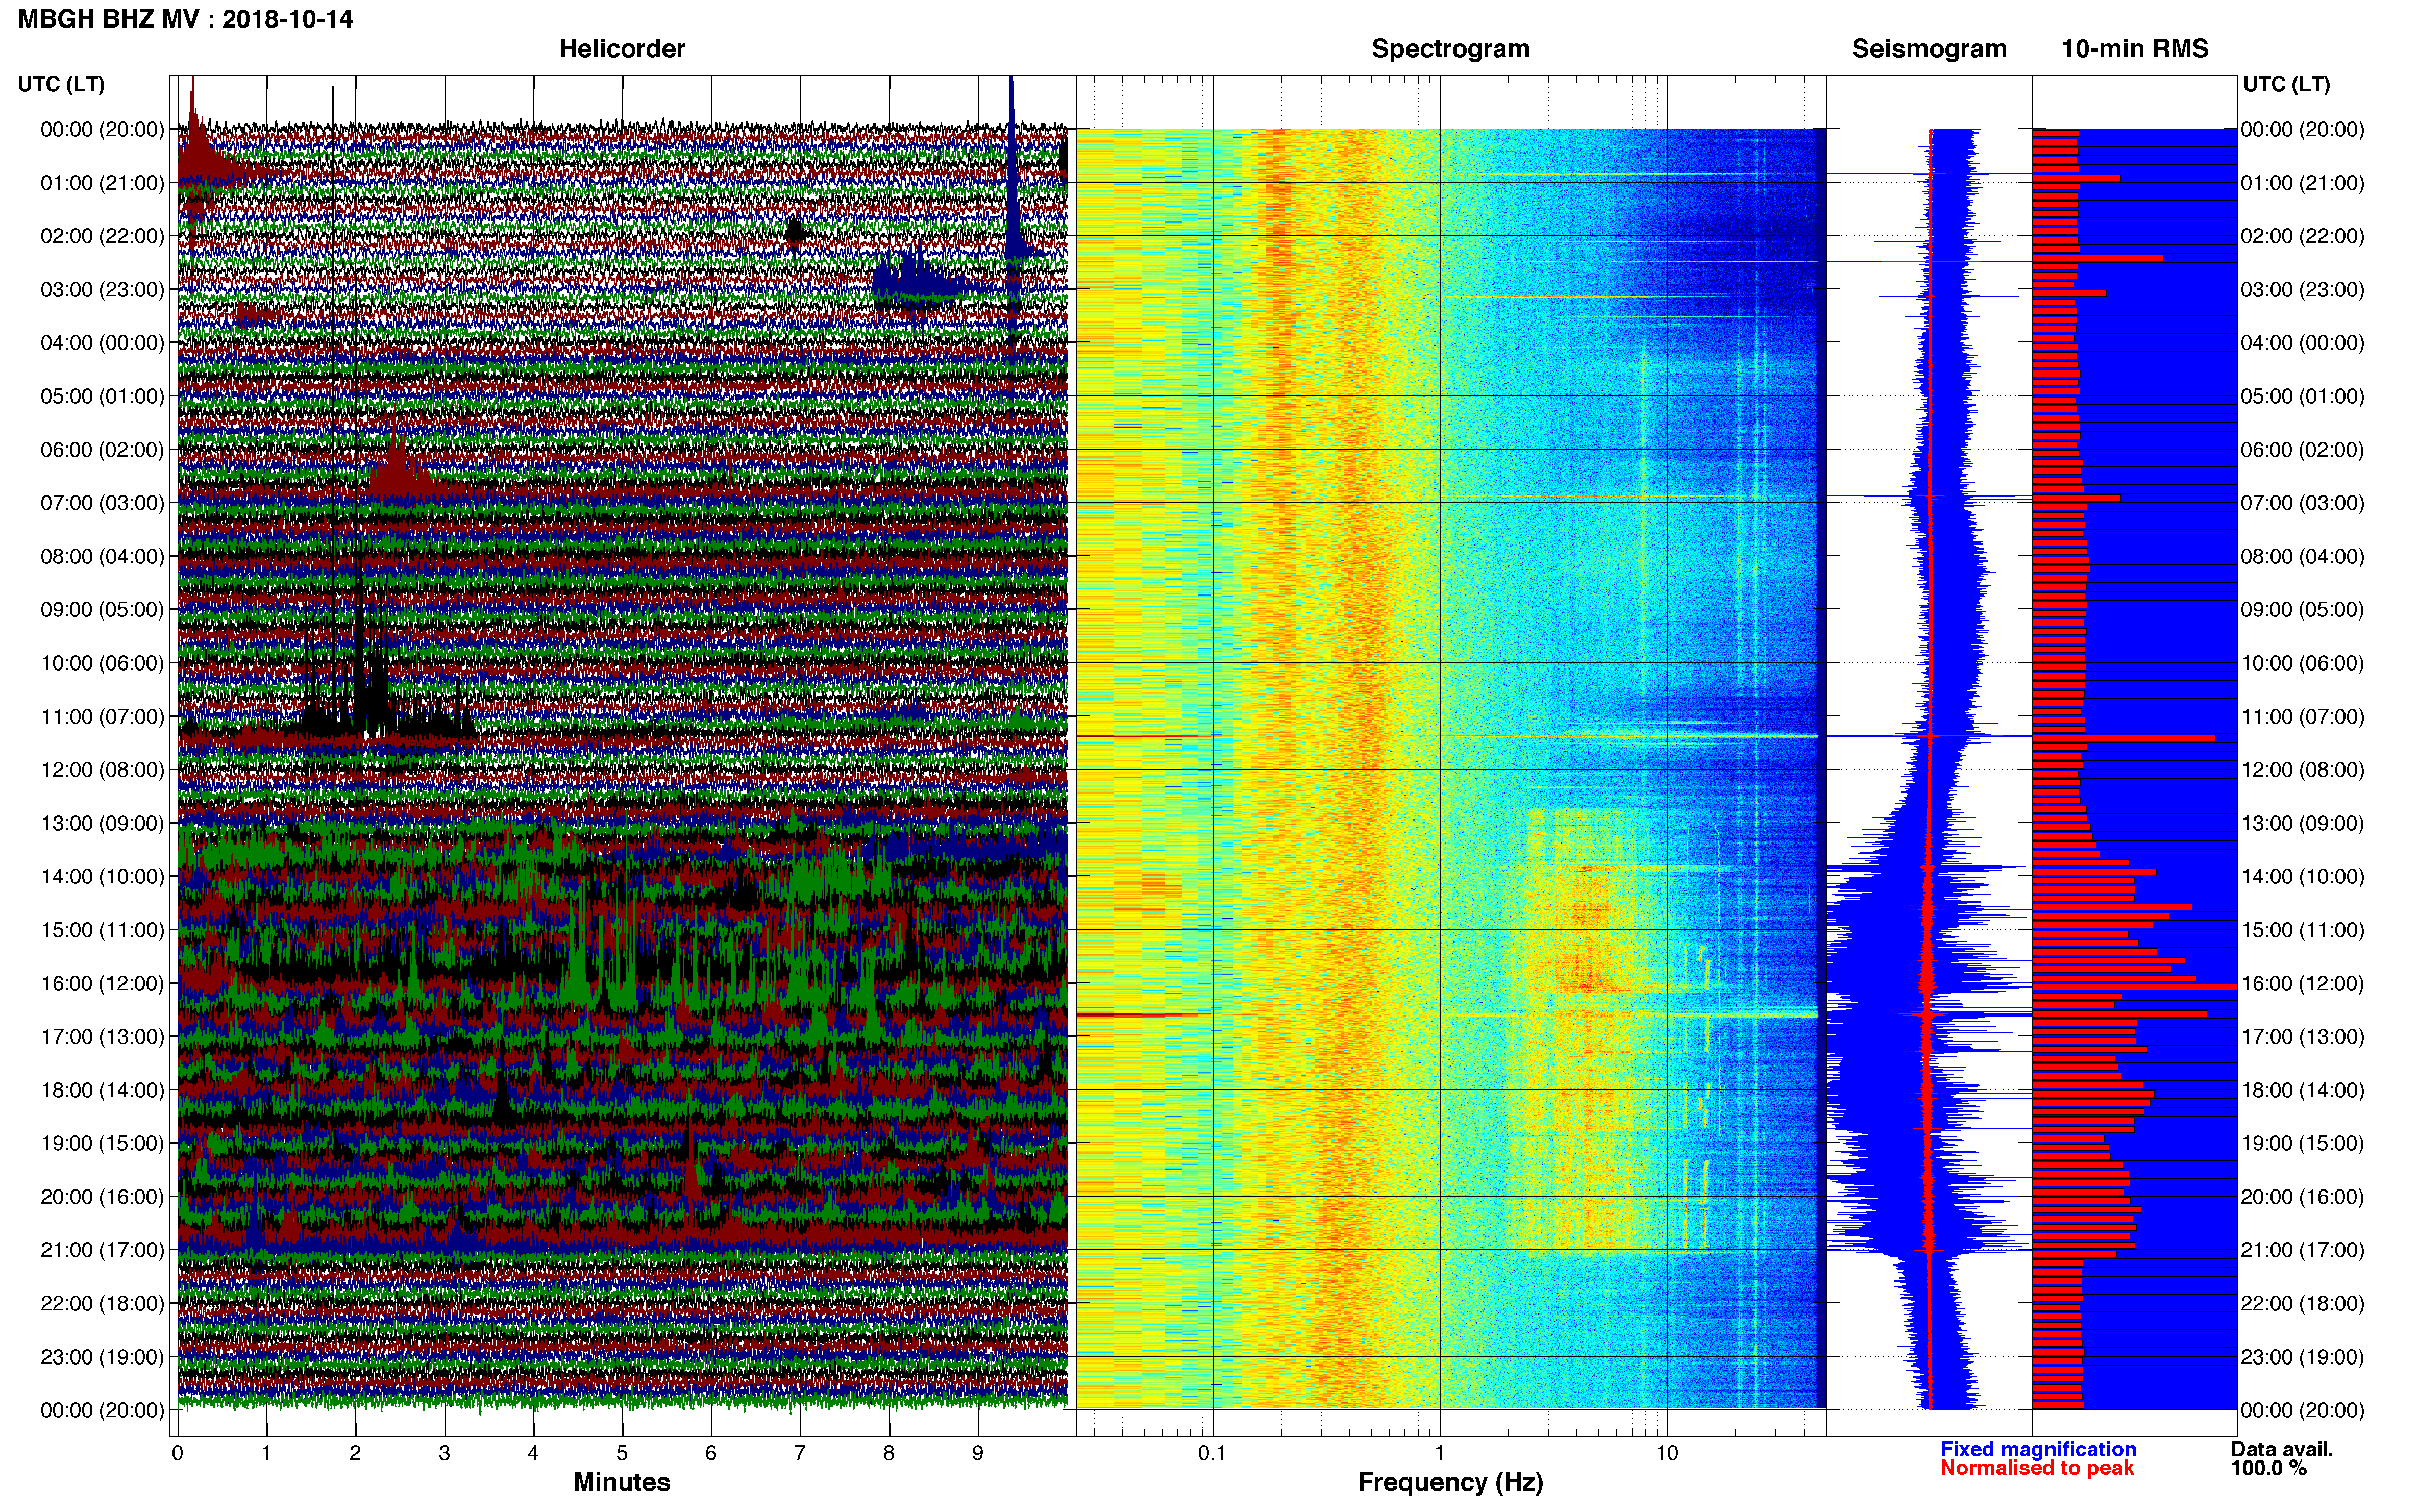Click helicorder time label 20:00 (16:00)
Viewport: 2419px width, 1512px height.
click(102, 1197)
